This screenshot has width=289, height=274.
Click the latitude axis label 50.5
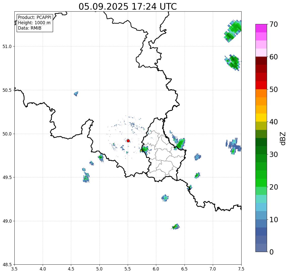coord(7,90)
